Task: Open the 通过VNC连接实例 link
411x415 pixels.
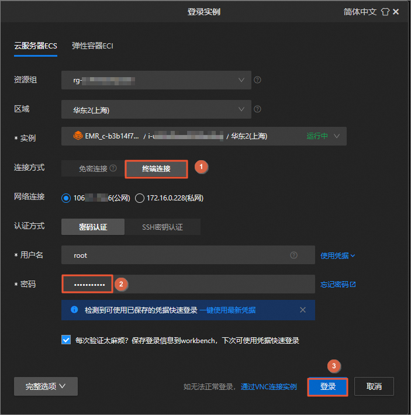Action: click(x=268, y=387)
